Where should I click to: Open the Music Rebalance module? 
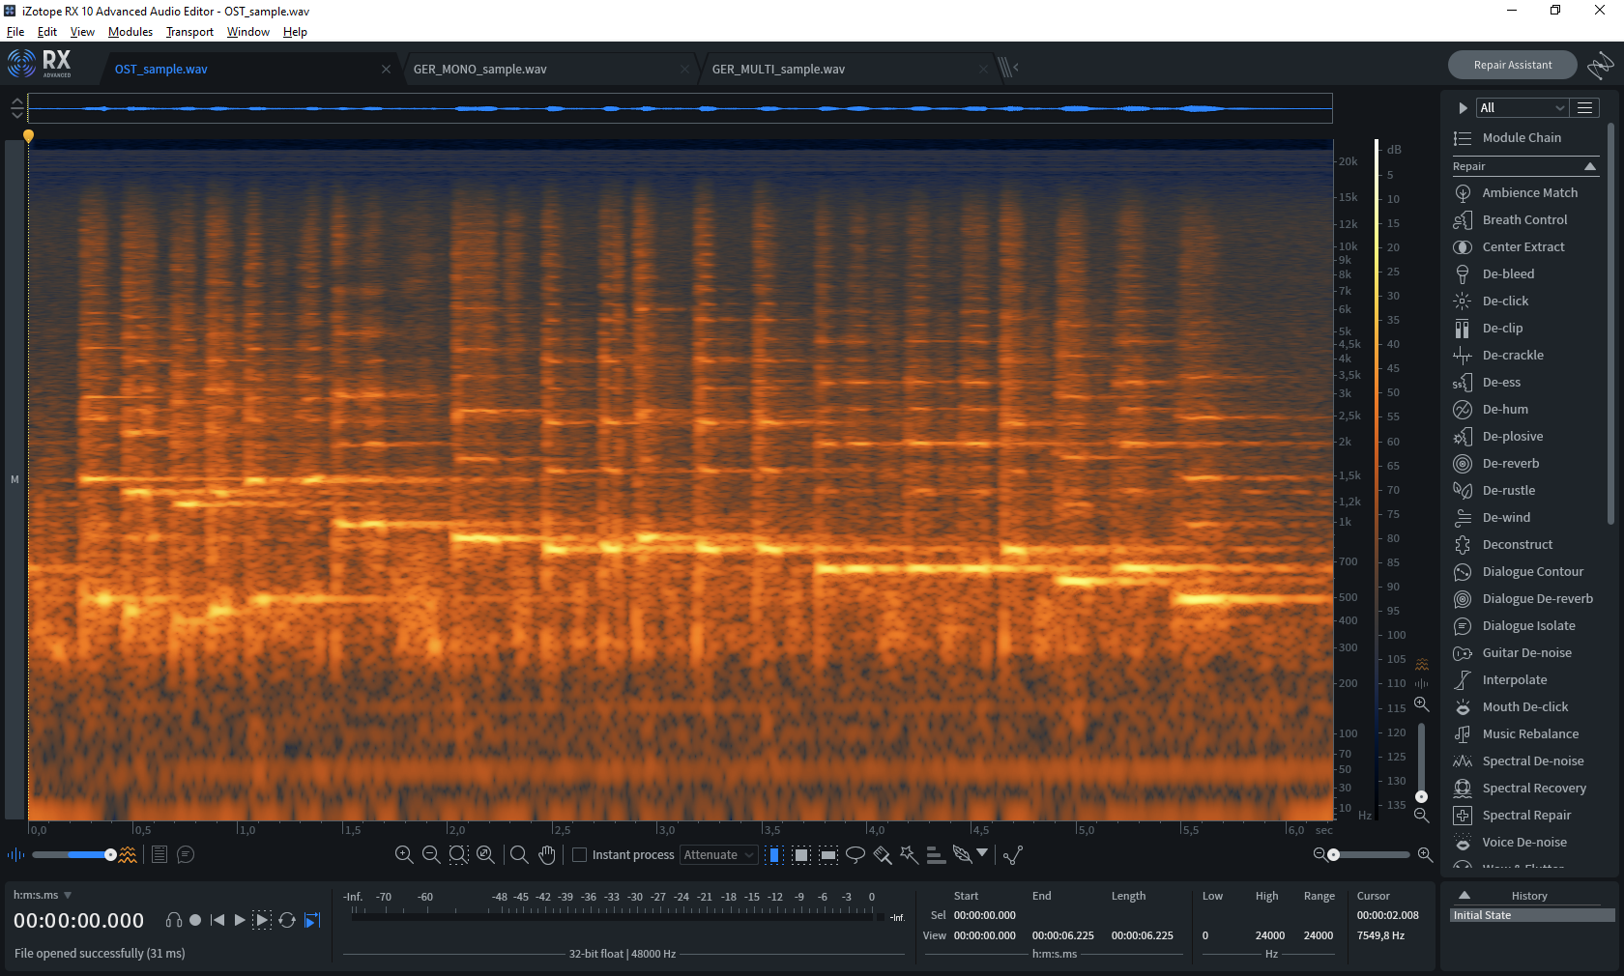click(1530, 733)
